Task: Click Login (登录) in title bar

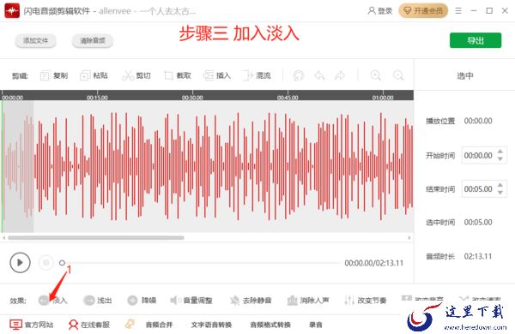Action: 380,11
